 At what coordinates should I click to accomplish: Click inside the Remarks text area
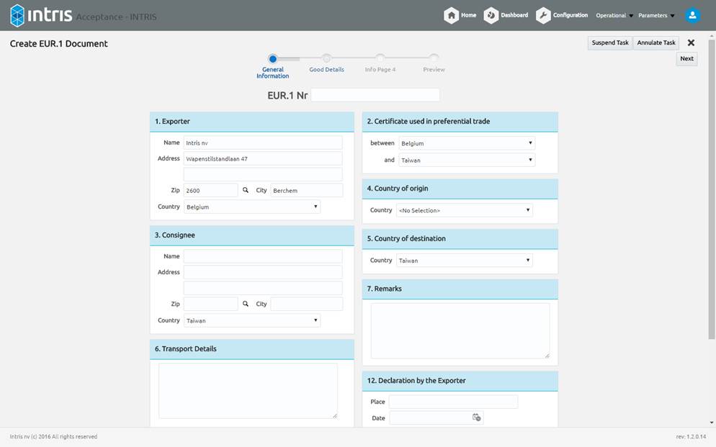pos(460,330)
